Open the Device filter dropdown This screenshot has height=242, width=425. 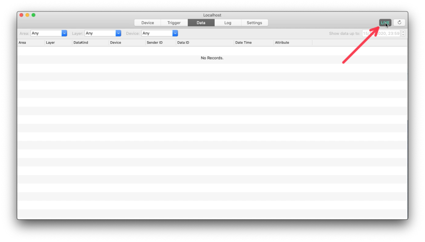point(160,33)
